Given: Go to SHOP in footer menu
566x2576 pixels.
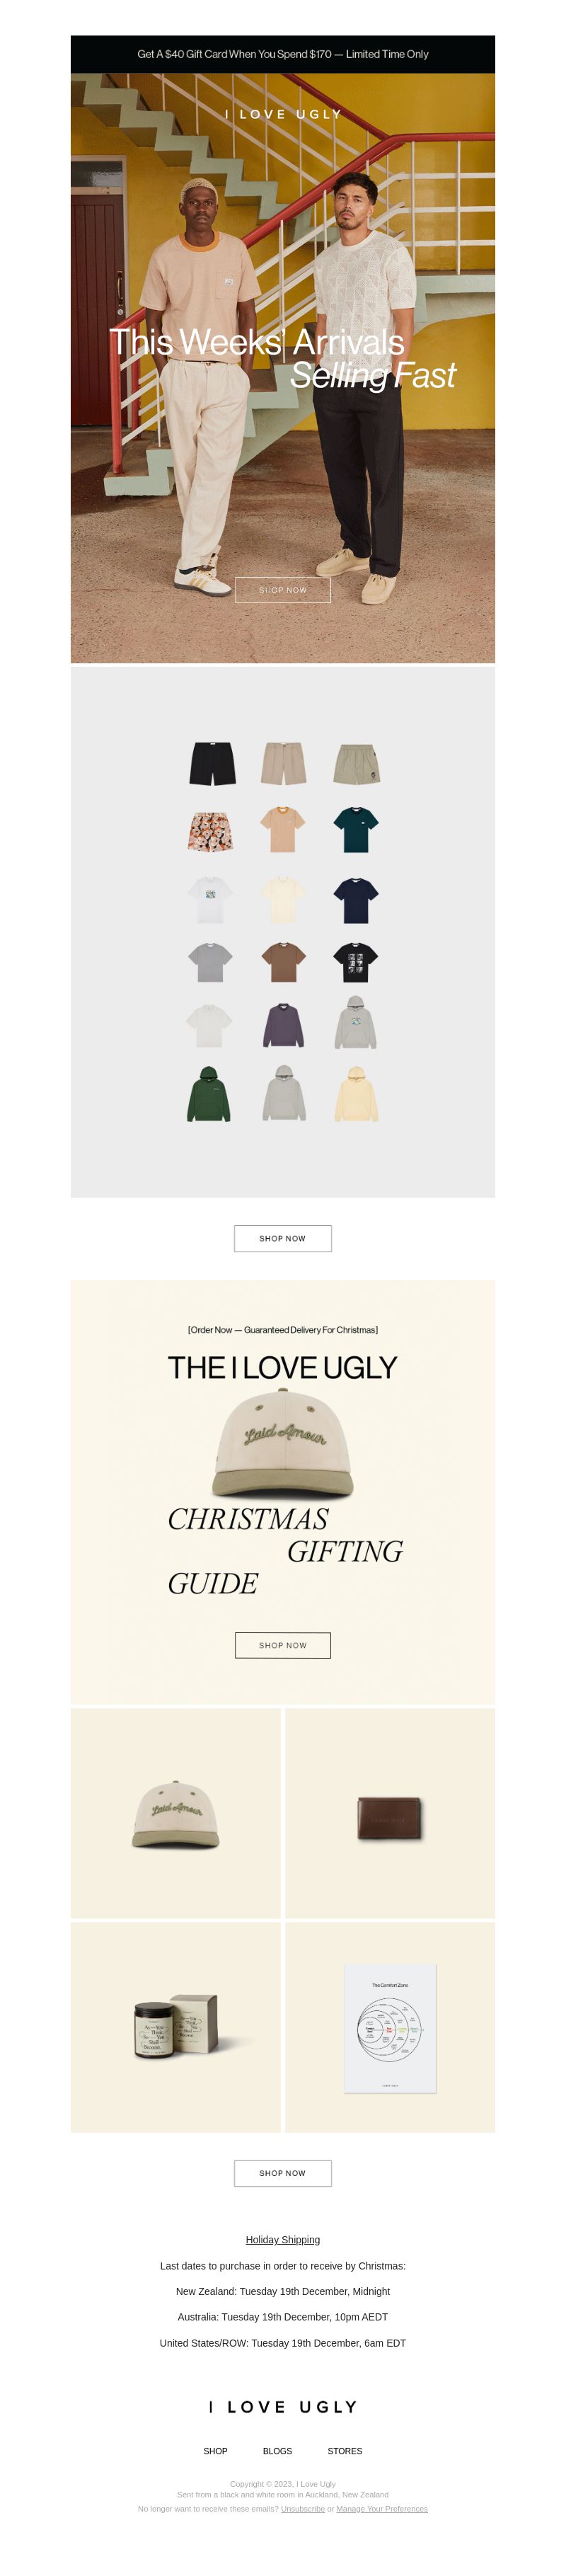Looking at the screenshot, I should tap(215, 2451).
